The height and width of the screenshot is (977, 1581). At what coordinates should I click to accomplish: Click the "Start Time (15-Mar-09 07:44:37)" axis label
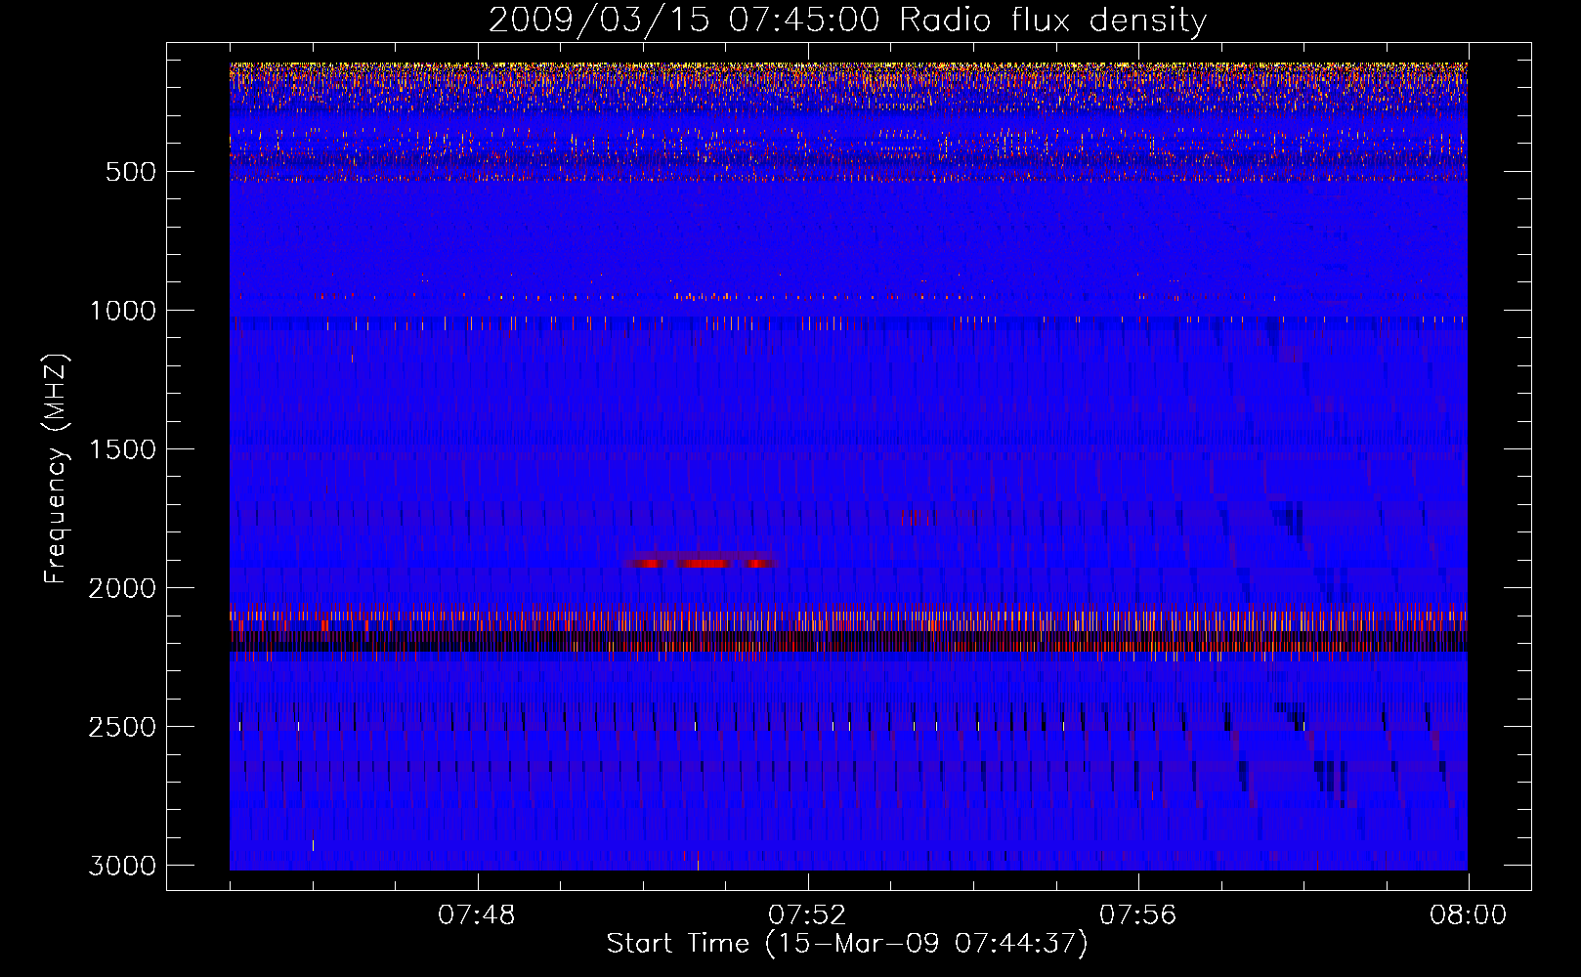847,944
